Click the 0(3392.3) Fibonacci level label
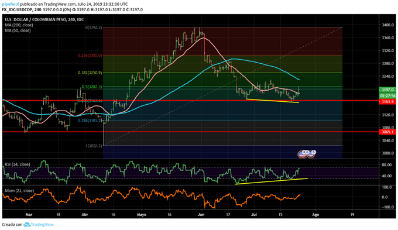This screenshot has width=398, height=230. point(94,28)
